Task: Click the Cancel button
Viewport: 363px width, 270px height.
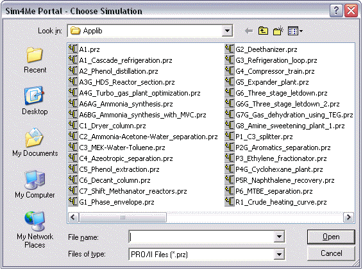Action: point(331,253)
